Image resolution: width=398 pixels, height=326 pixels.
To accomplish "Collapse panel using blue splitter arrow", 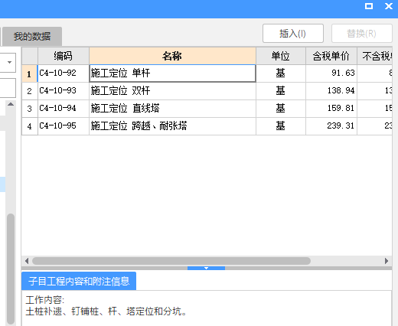I will (x=206, y=268).
